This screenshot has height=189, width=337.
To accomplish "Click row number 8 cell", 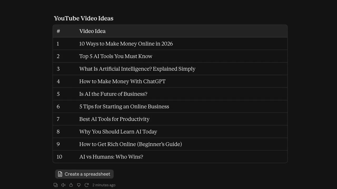I will [58, 132].
